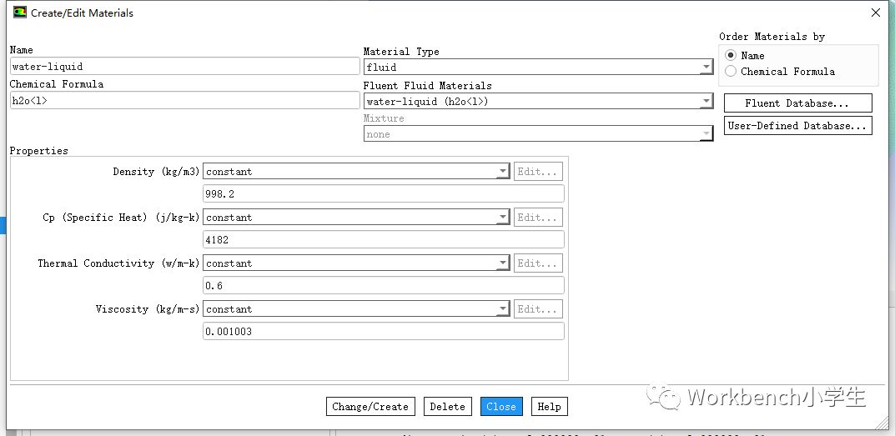Open the Fluent Fluid Materials dropdown
Image resolution: width=895 pixels, height=436 pixels.
tap(538, 102)
